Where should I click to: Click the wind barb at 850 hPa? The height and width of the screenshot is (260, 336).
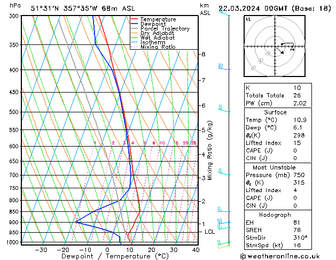pyautogui.click(x=224, y=209)
